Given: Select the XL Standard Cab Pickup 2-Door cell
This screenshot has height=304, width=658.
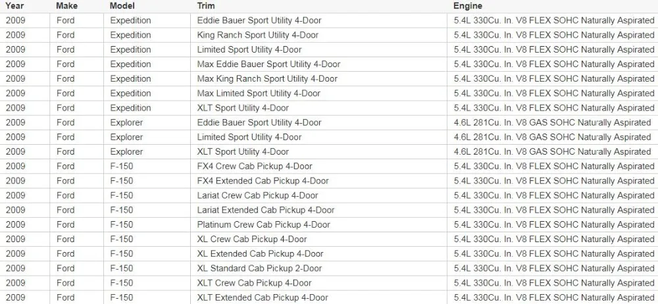Looking at the screenshot, I should click(x=318, y=268).
